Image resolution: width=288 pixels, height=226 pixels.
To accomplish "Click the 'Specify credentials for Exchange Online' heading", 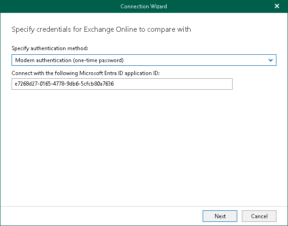I will coord(101,29).
